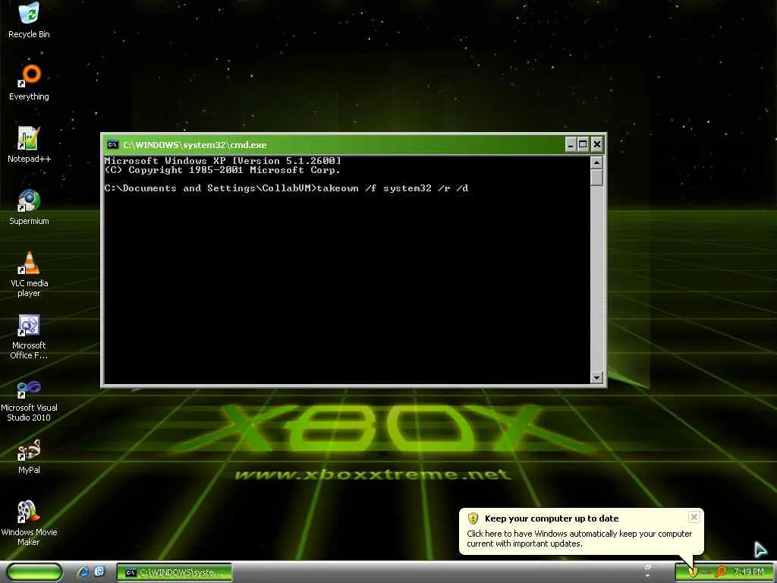
Task: Select the Notepad++ desktop shortcut
Action: 29,145
